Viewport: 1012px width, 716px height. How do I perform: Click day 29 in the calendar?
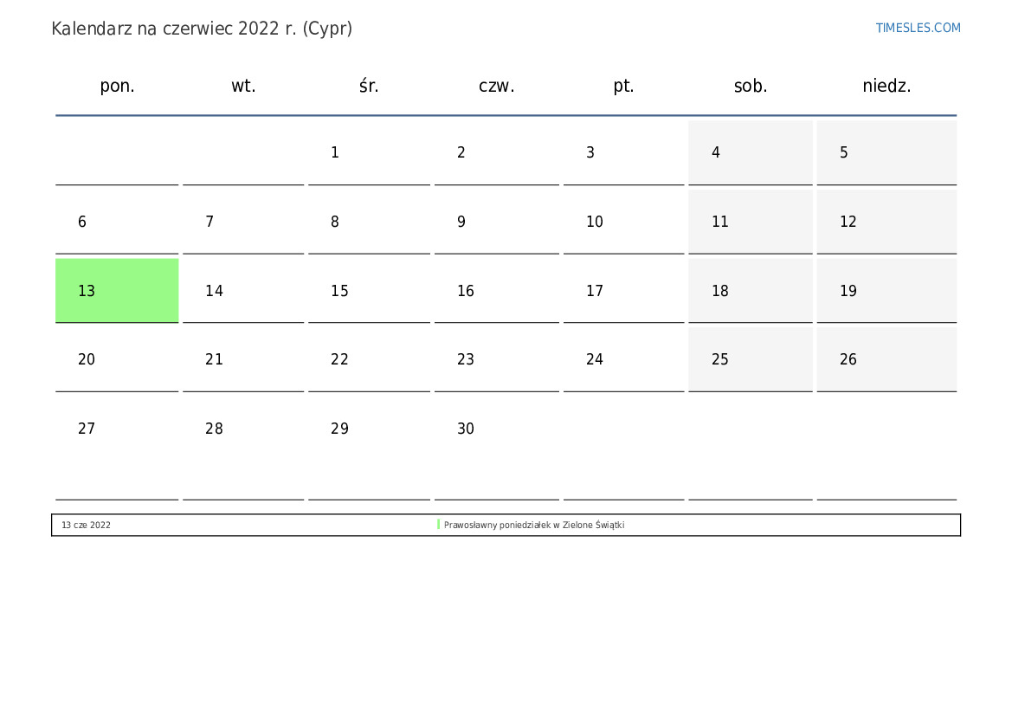pyautogui.click(x=369, y=448)
